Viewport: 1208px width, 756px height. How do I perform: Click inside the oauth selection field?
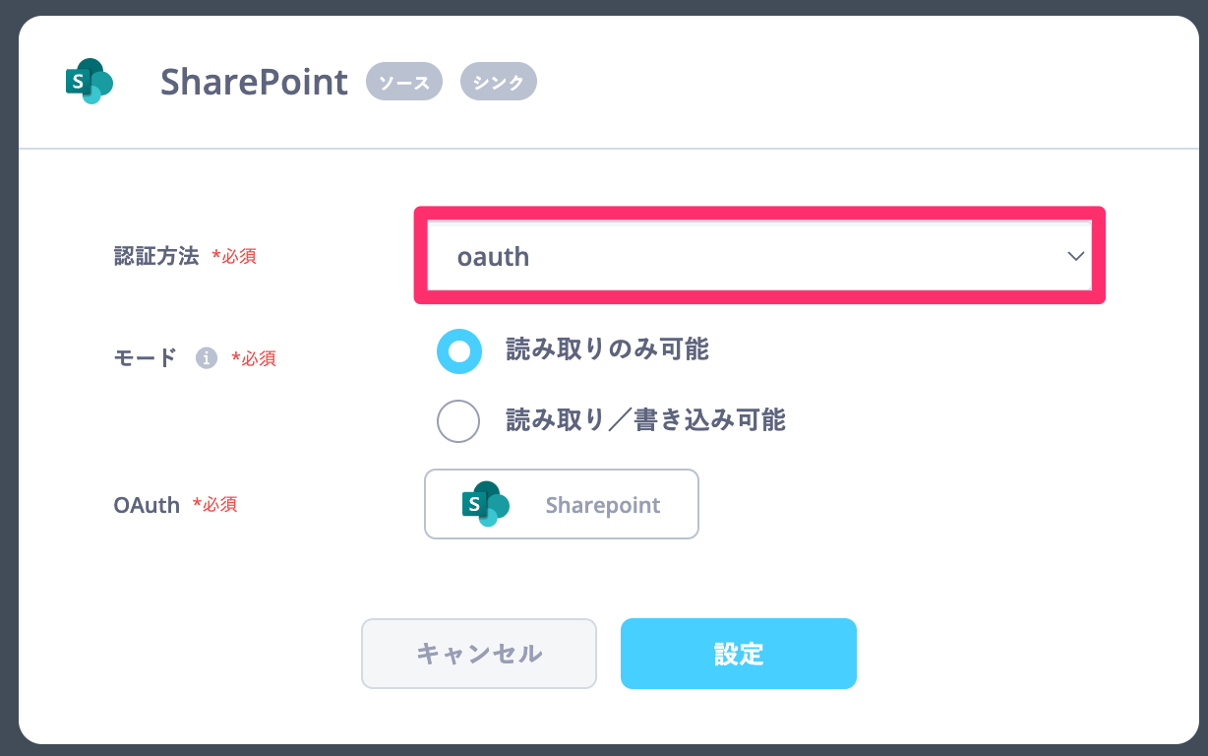(x=689, y=256)
